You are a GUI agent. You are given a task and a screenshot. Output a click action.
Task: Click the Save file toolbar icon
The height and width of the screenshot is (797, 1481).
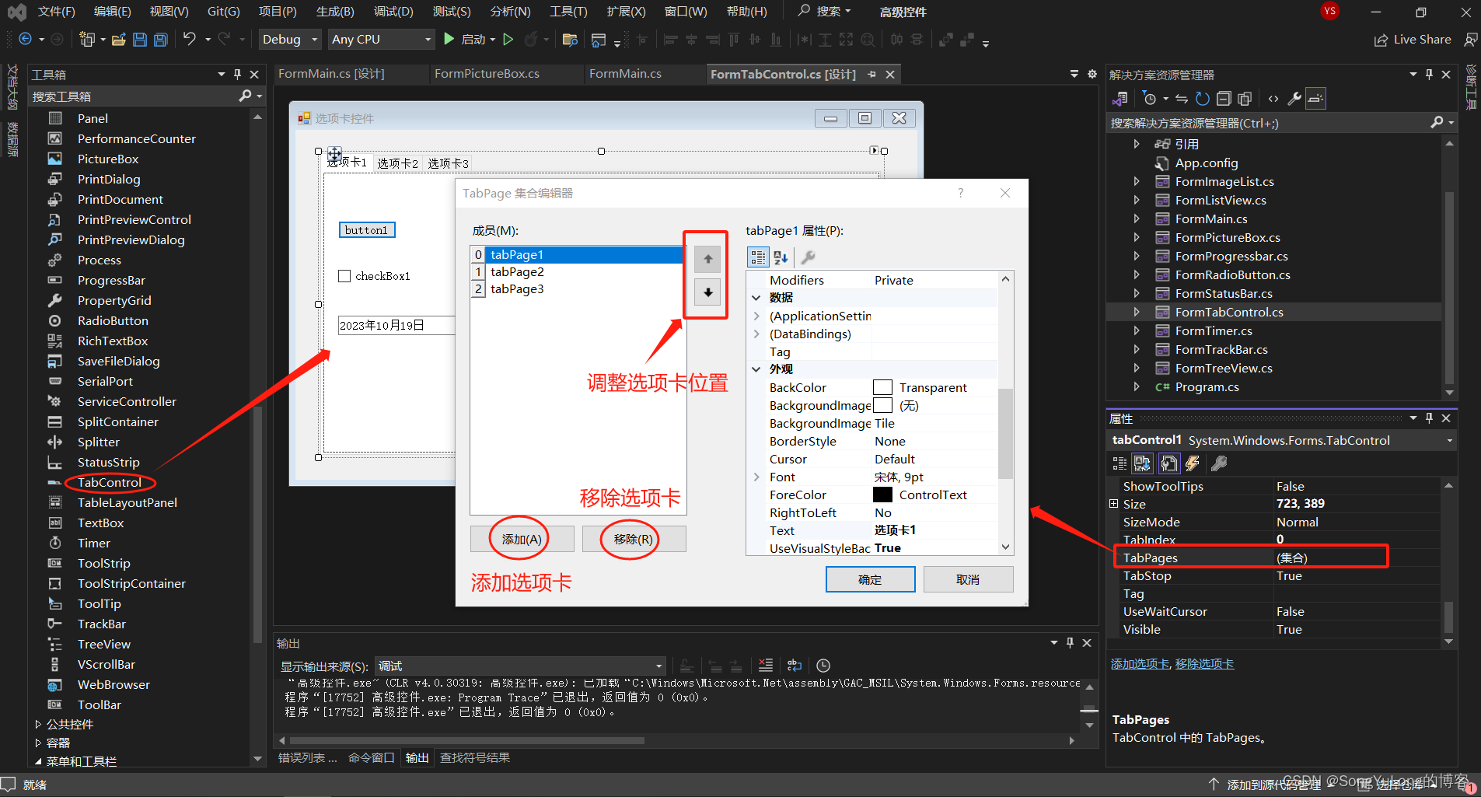[140, 40]
